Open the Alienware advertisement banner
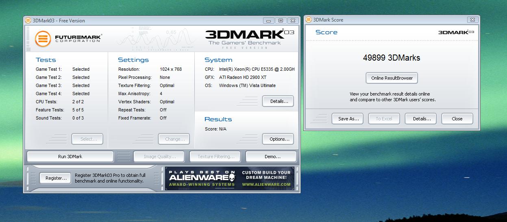 click(230, 178)
